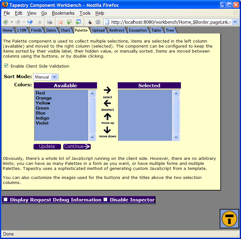241x239 pixels.
Task: Click the Continue button
Action: pyautogui.click(x=77, y=146)
